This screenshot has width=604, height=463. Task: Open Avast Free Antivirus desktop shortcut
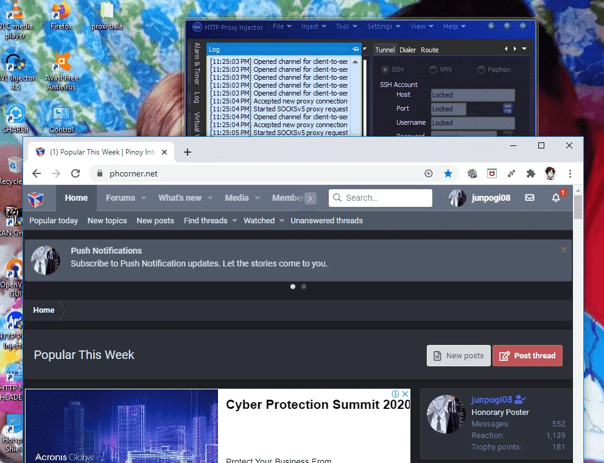(x=61, y=71)
